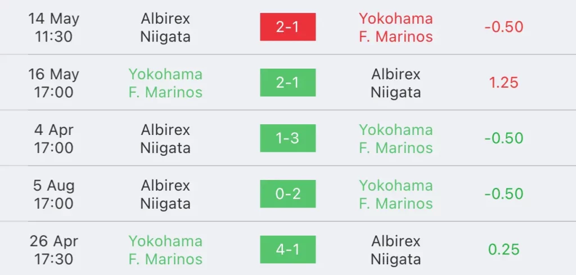Viewport: 576px width, 275px height.
Task: Select Albirex Niigata away team, 26 Apr
Action: 395,250
